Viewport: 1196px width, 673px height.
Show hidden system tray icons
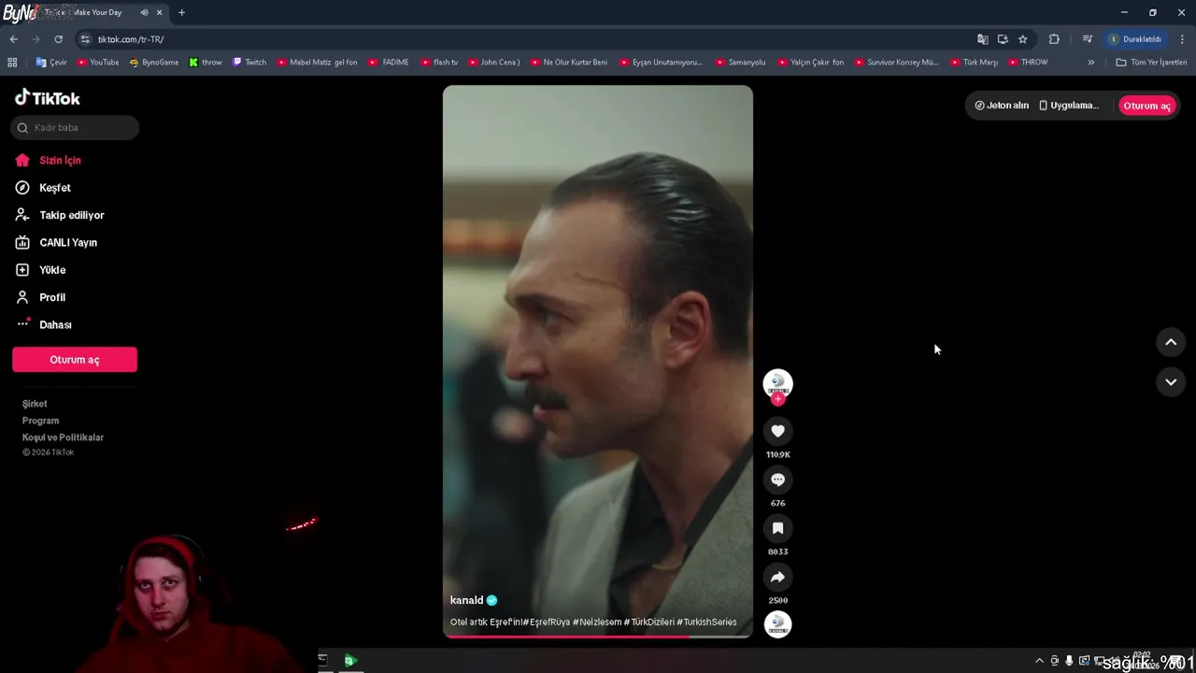(1039, 661)
